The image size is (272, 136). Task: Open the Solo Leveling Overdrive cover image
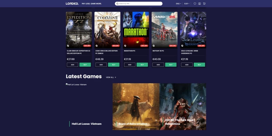click(193, 30)
